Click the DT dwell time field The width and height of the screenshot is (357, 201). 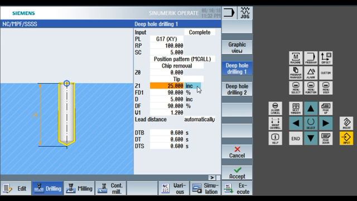(167, 140)
